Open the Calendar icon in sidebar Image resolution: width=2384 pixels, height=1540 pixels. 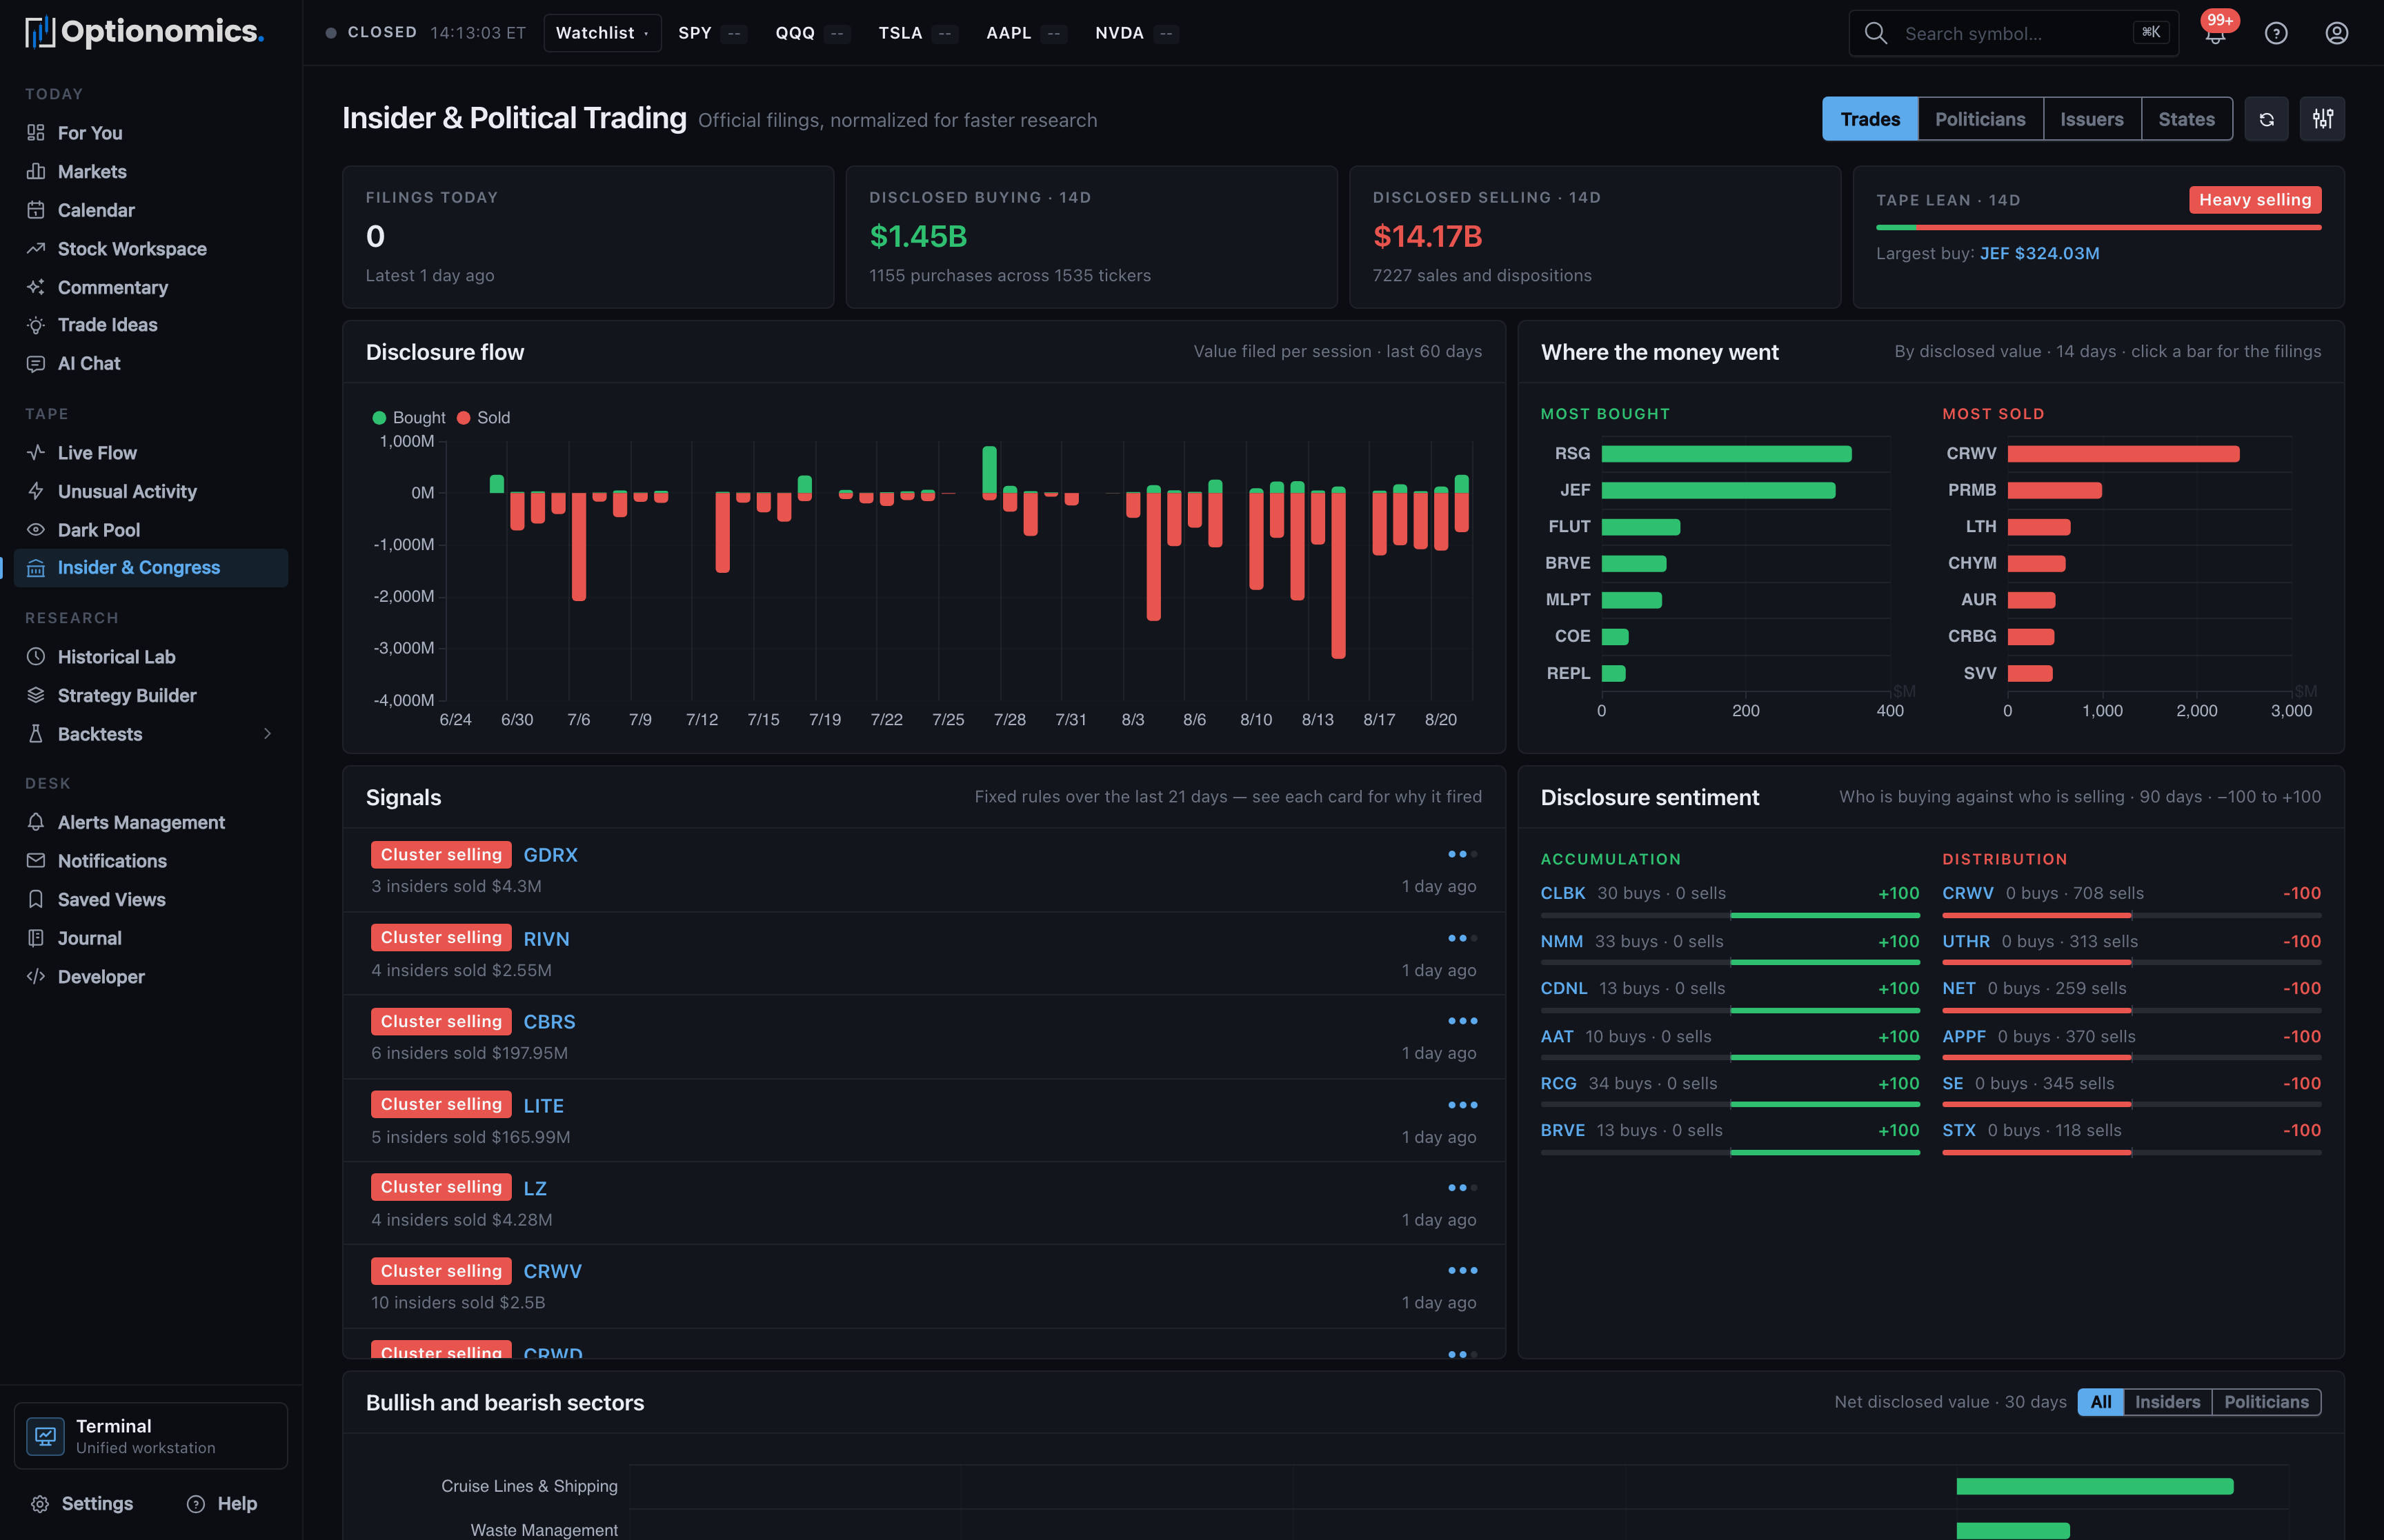36,210
